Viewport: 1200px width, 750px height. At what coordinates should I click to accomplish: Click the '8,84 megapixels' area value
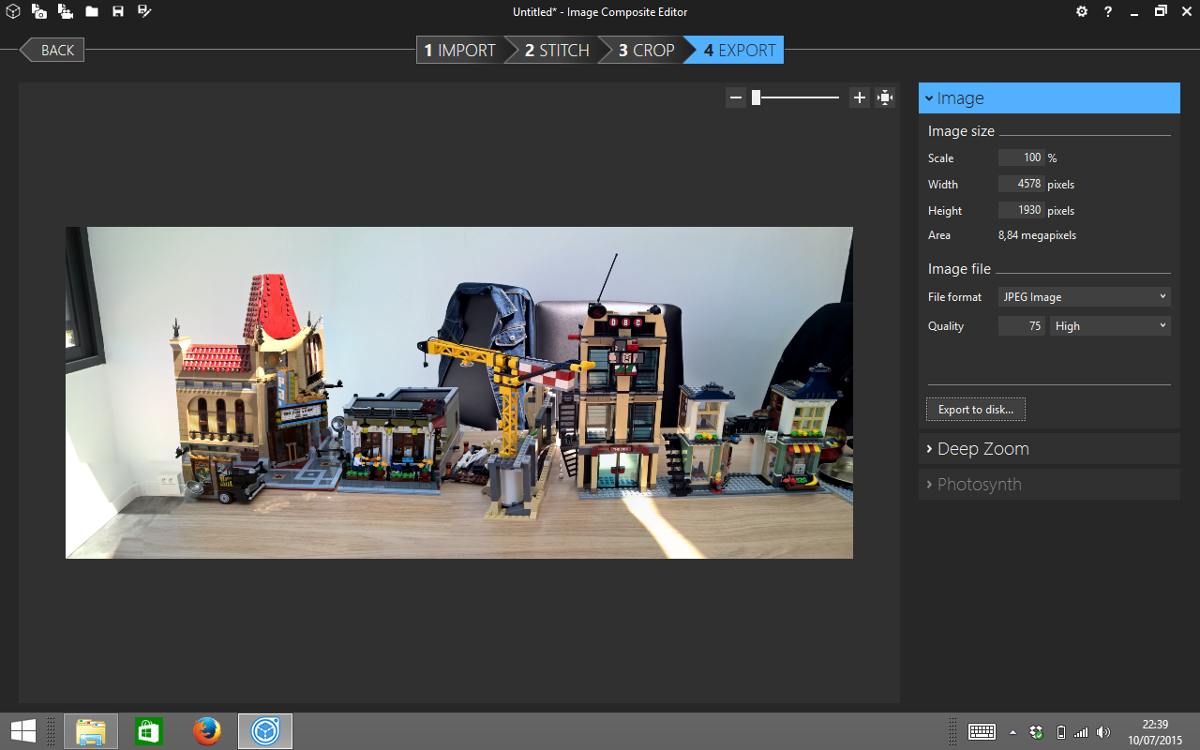[1037, 235]
